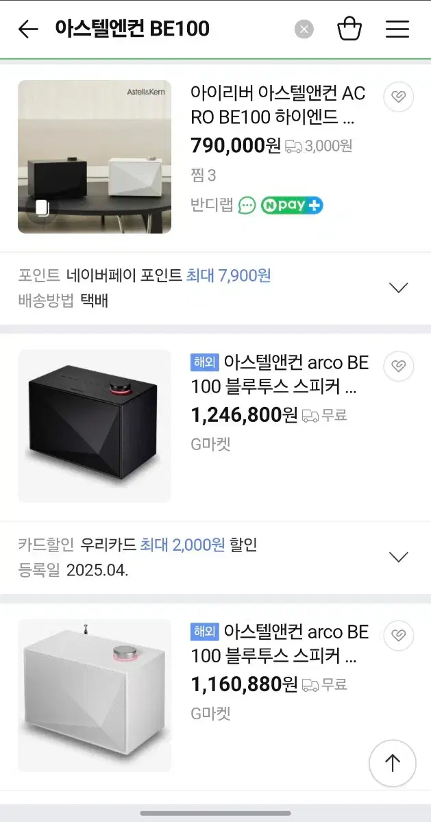Viewport: 431px width, 822px height.
Task: Open the hamburger menu
Action: click(397, 29)
